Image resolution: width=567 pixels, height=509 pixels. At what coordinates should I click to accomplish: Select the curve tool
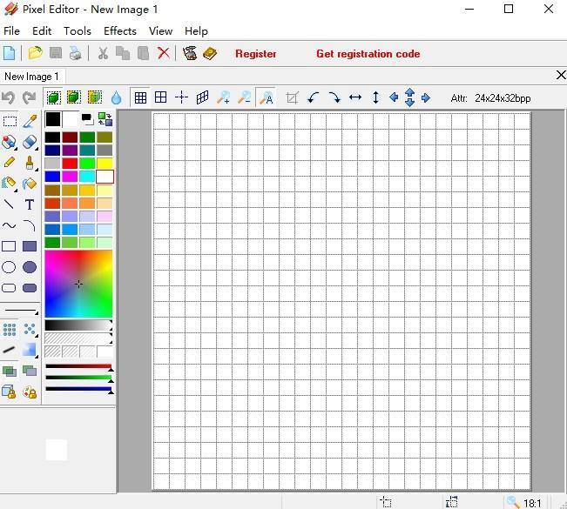9,225
